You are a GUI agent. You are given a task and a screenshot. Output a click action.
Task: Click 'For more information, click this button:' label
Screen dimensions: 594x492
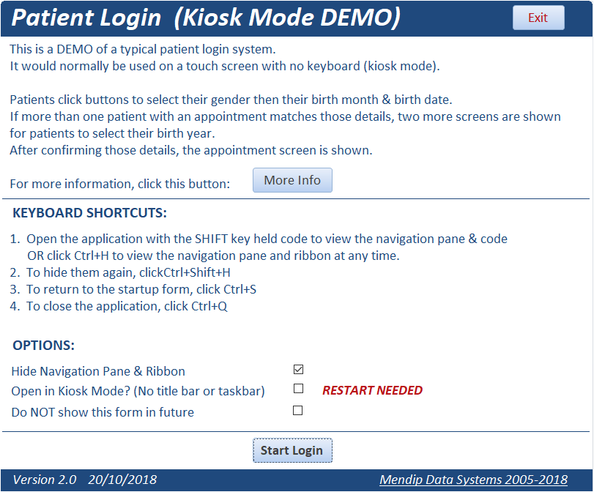[120, 184]
